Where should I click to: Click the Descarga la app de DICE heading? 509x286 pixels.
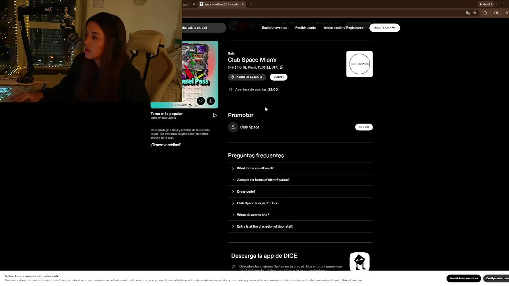pos(264,256)
